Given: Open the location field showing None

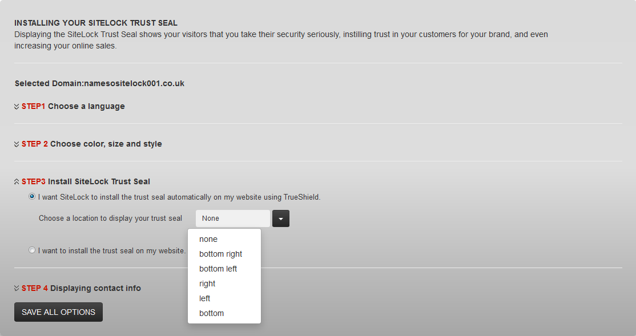Looking at the screenshot, I should (x=233, y=218).
